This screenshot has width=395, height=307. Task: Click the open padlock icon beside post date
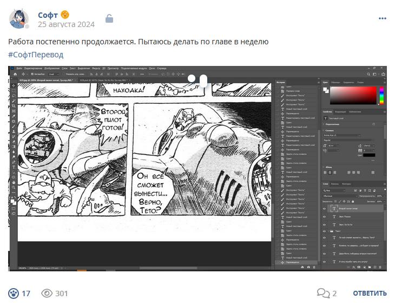coord(109,18)
